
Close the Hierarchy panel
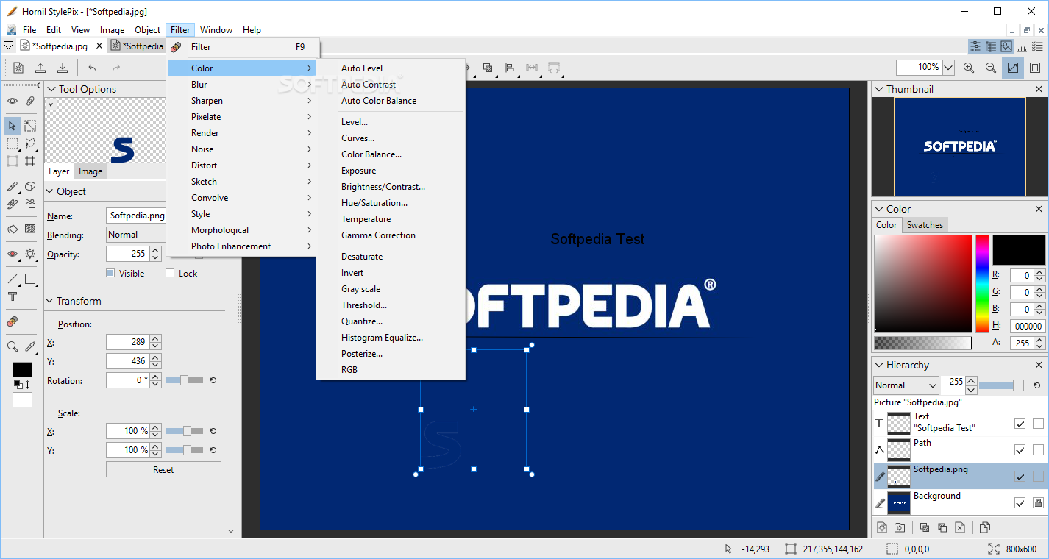tap(1039, 365)
